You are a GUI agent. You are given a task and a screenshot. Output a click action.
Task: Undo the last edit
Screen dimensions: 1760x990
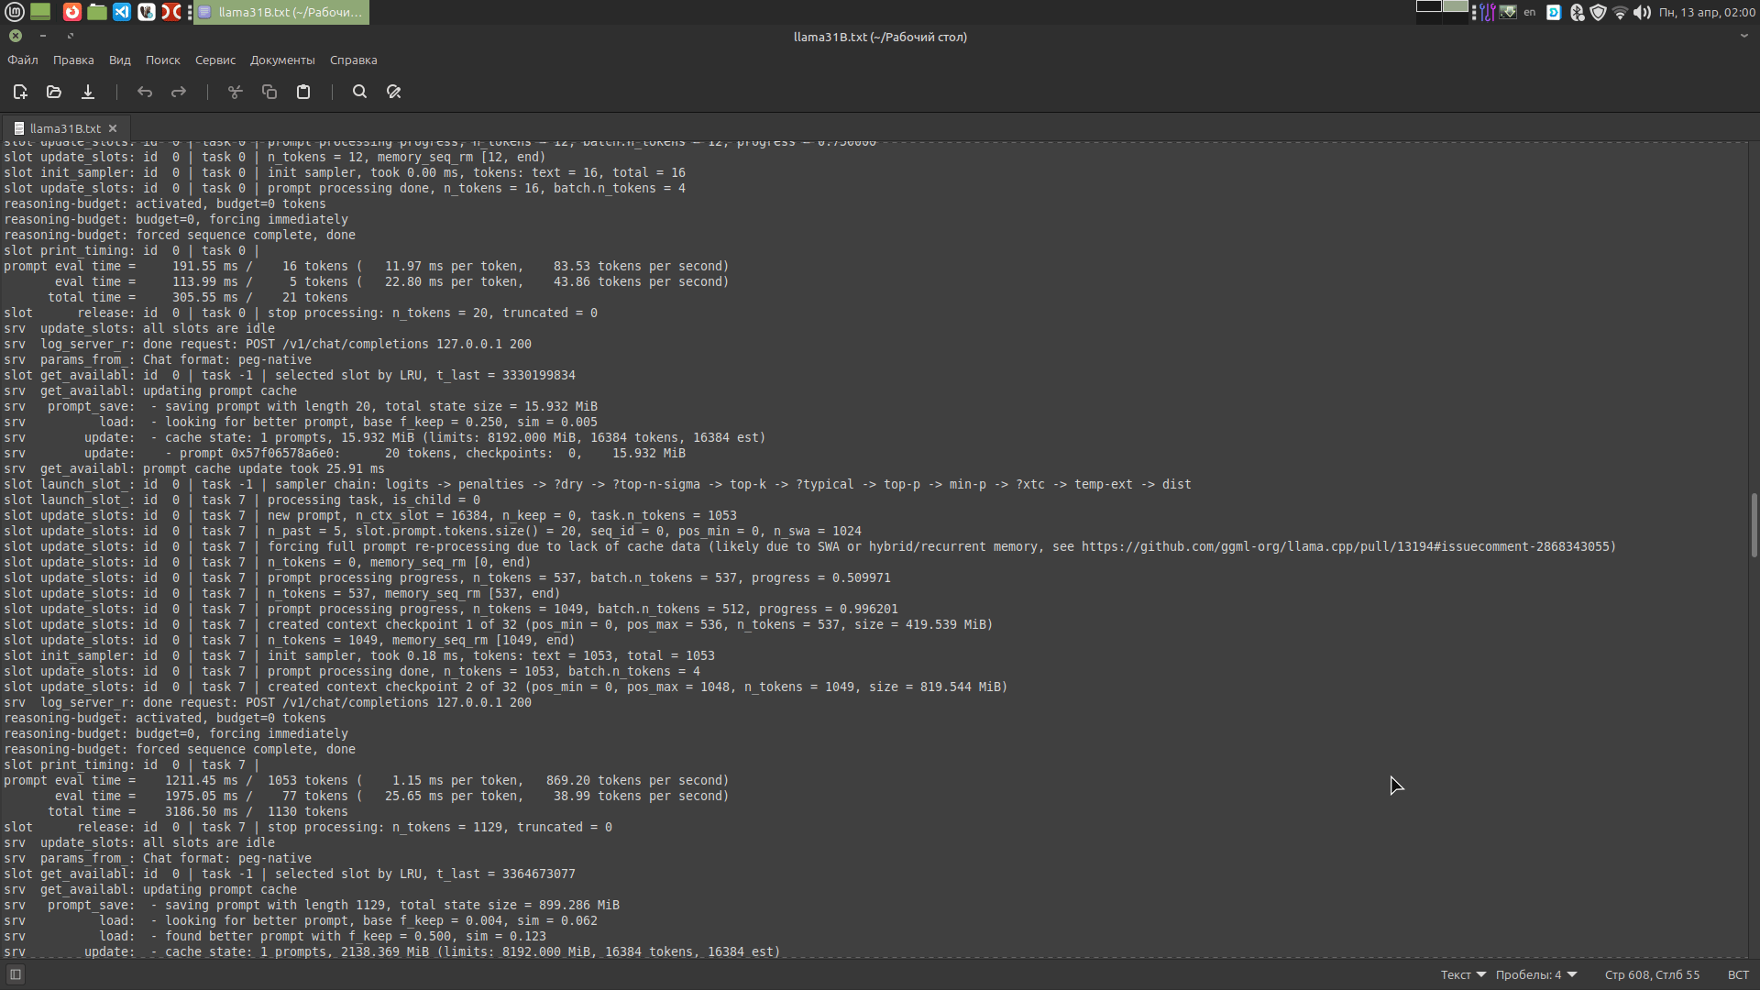(x=144, y=92)
